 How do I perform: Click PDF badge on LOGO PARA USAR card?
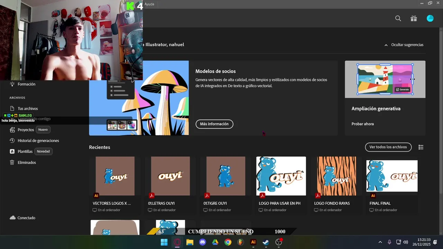[x=262, y=195]
